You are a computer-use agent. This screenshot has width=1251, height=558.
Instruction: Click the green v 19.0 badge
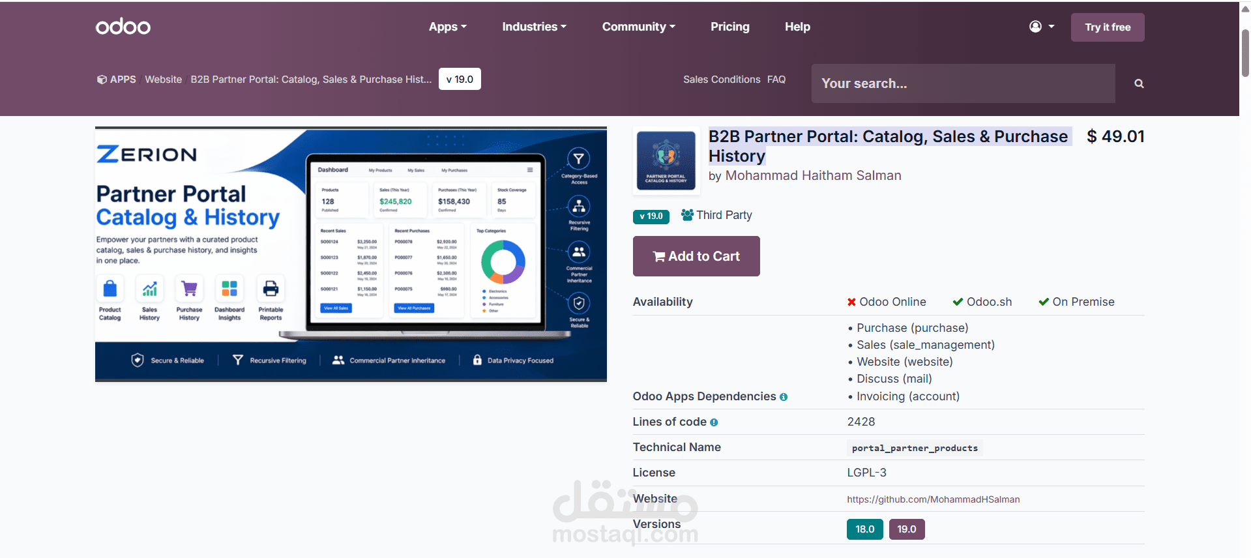[x=651, y=216]
